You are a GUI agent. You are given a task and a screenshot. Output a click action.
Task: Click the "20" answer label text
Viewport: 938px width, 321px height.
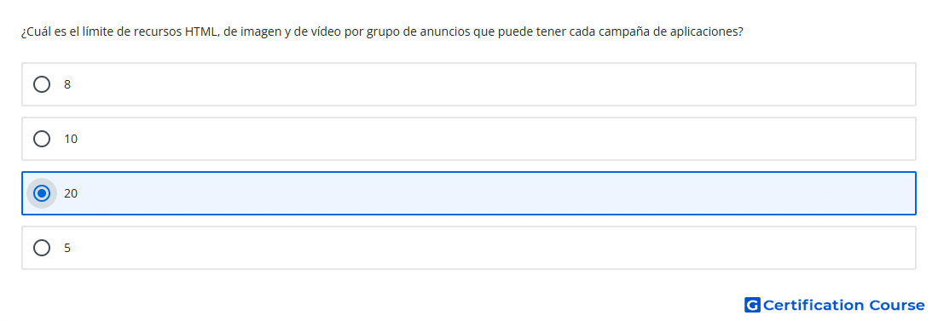coord(71,193)
